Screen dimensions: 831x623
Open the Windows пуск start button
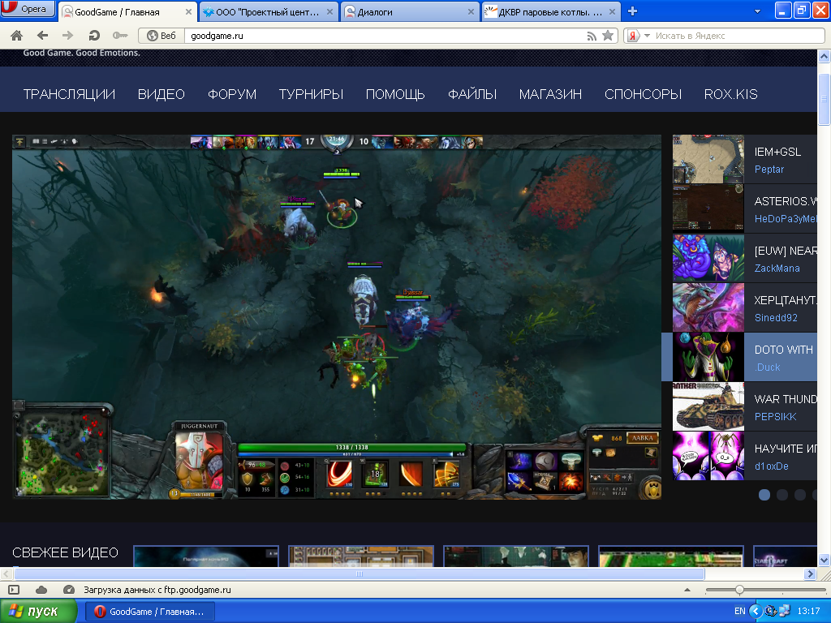[x=38, y=612]
